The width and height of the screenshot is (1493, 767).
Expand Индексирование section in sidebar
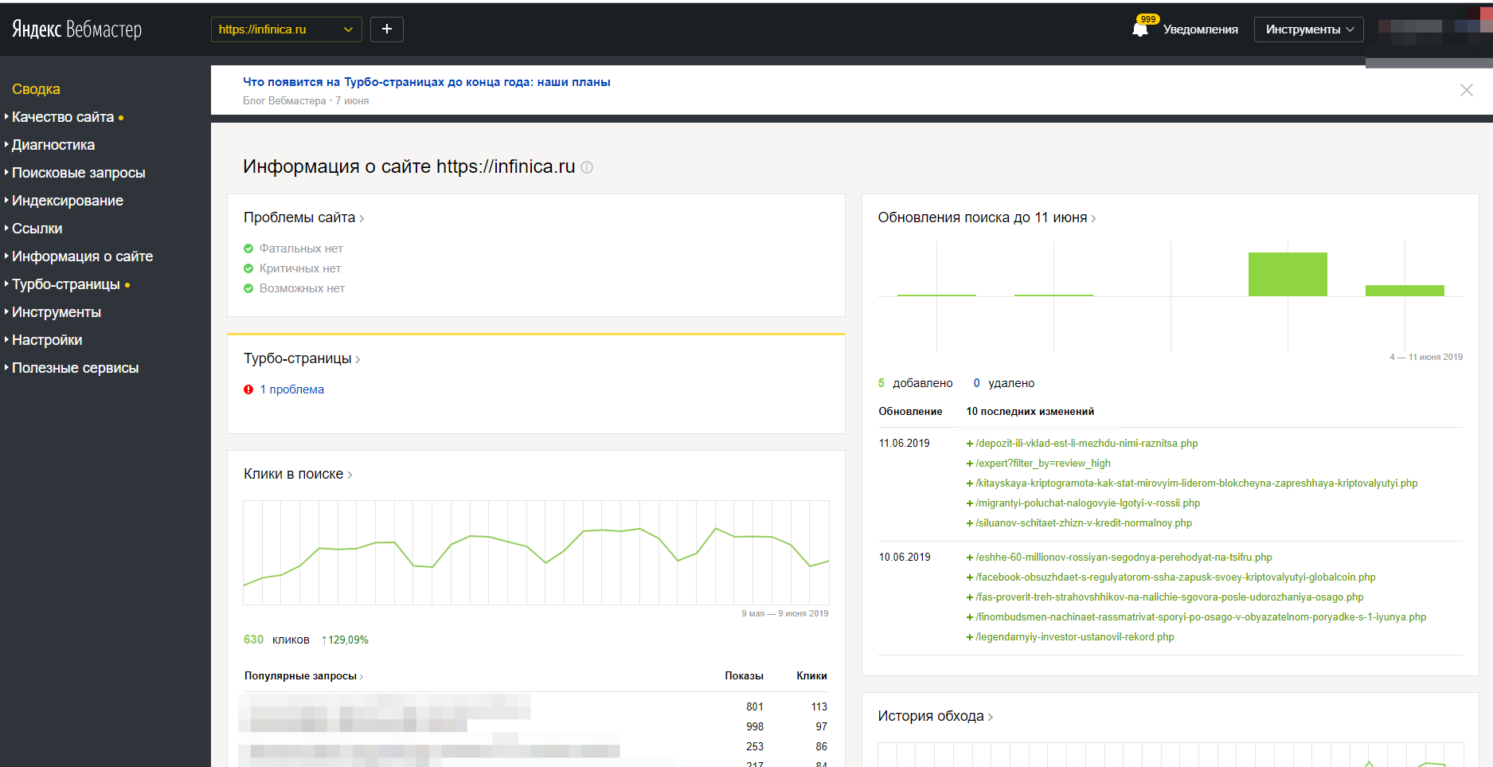pos(68,201)
